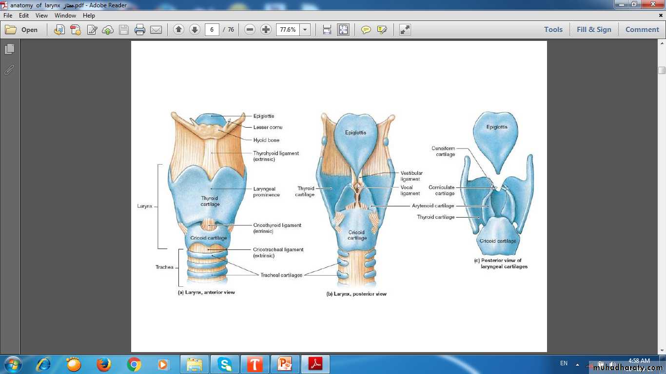Toggle fit one full page view
This screenshot has height=374, width=666.
click(343, 30)
